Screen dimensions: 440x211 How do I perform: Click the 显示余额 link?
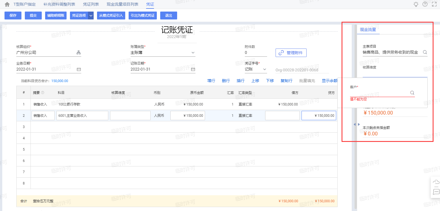coord(330,81)
